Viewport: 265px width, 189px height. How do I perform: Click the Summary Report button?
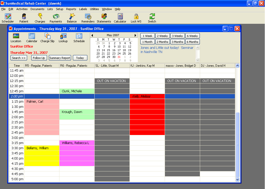pyautogui.click(x=60, y=58)
